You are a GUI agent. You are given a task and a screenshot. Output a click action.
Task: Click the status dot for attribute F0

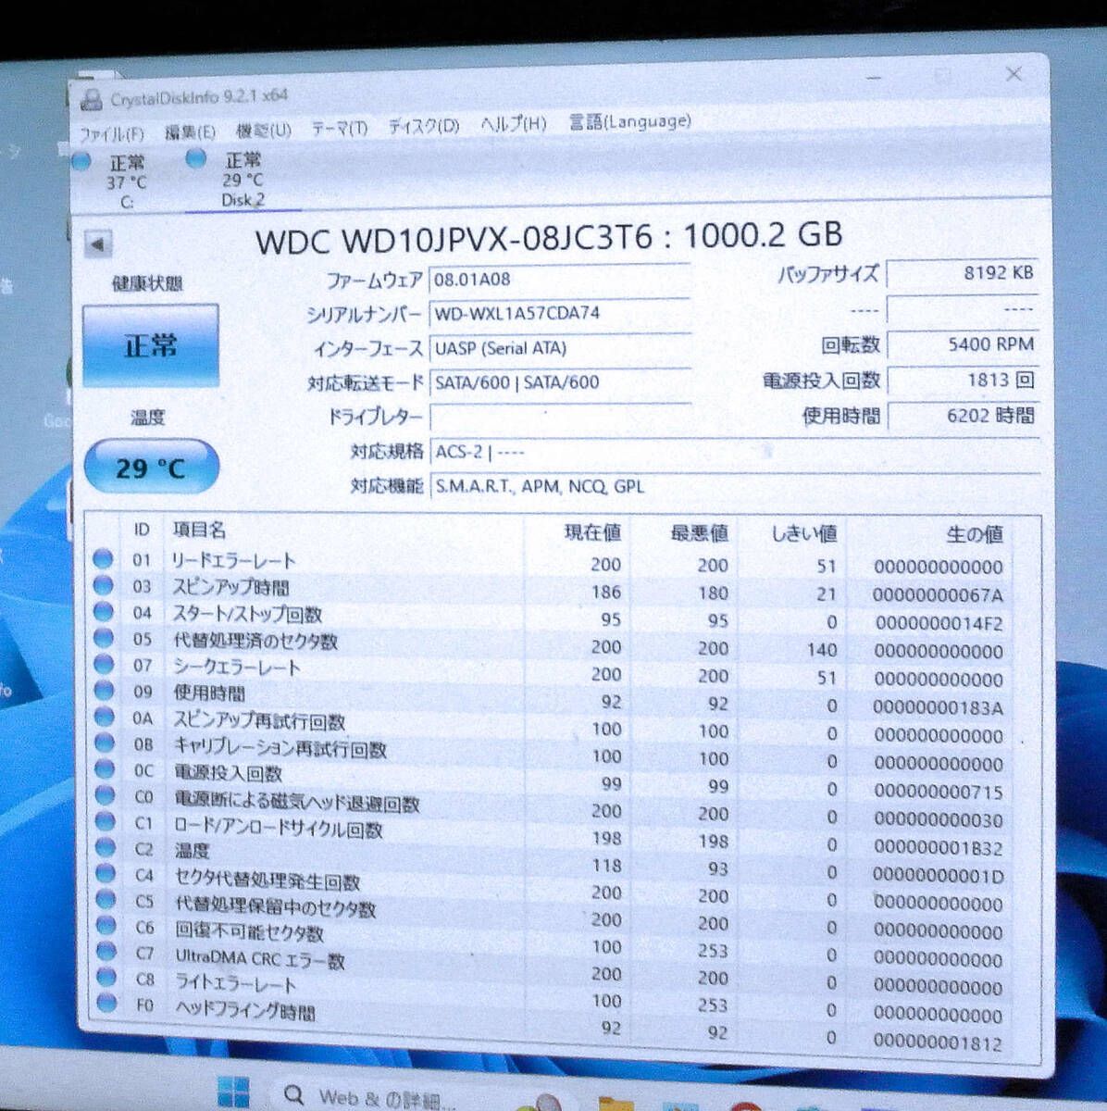[107, 1003]
